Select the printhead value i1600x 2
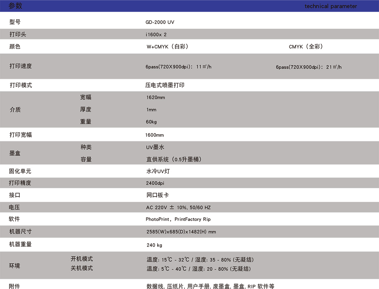 click(156, 34)
